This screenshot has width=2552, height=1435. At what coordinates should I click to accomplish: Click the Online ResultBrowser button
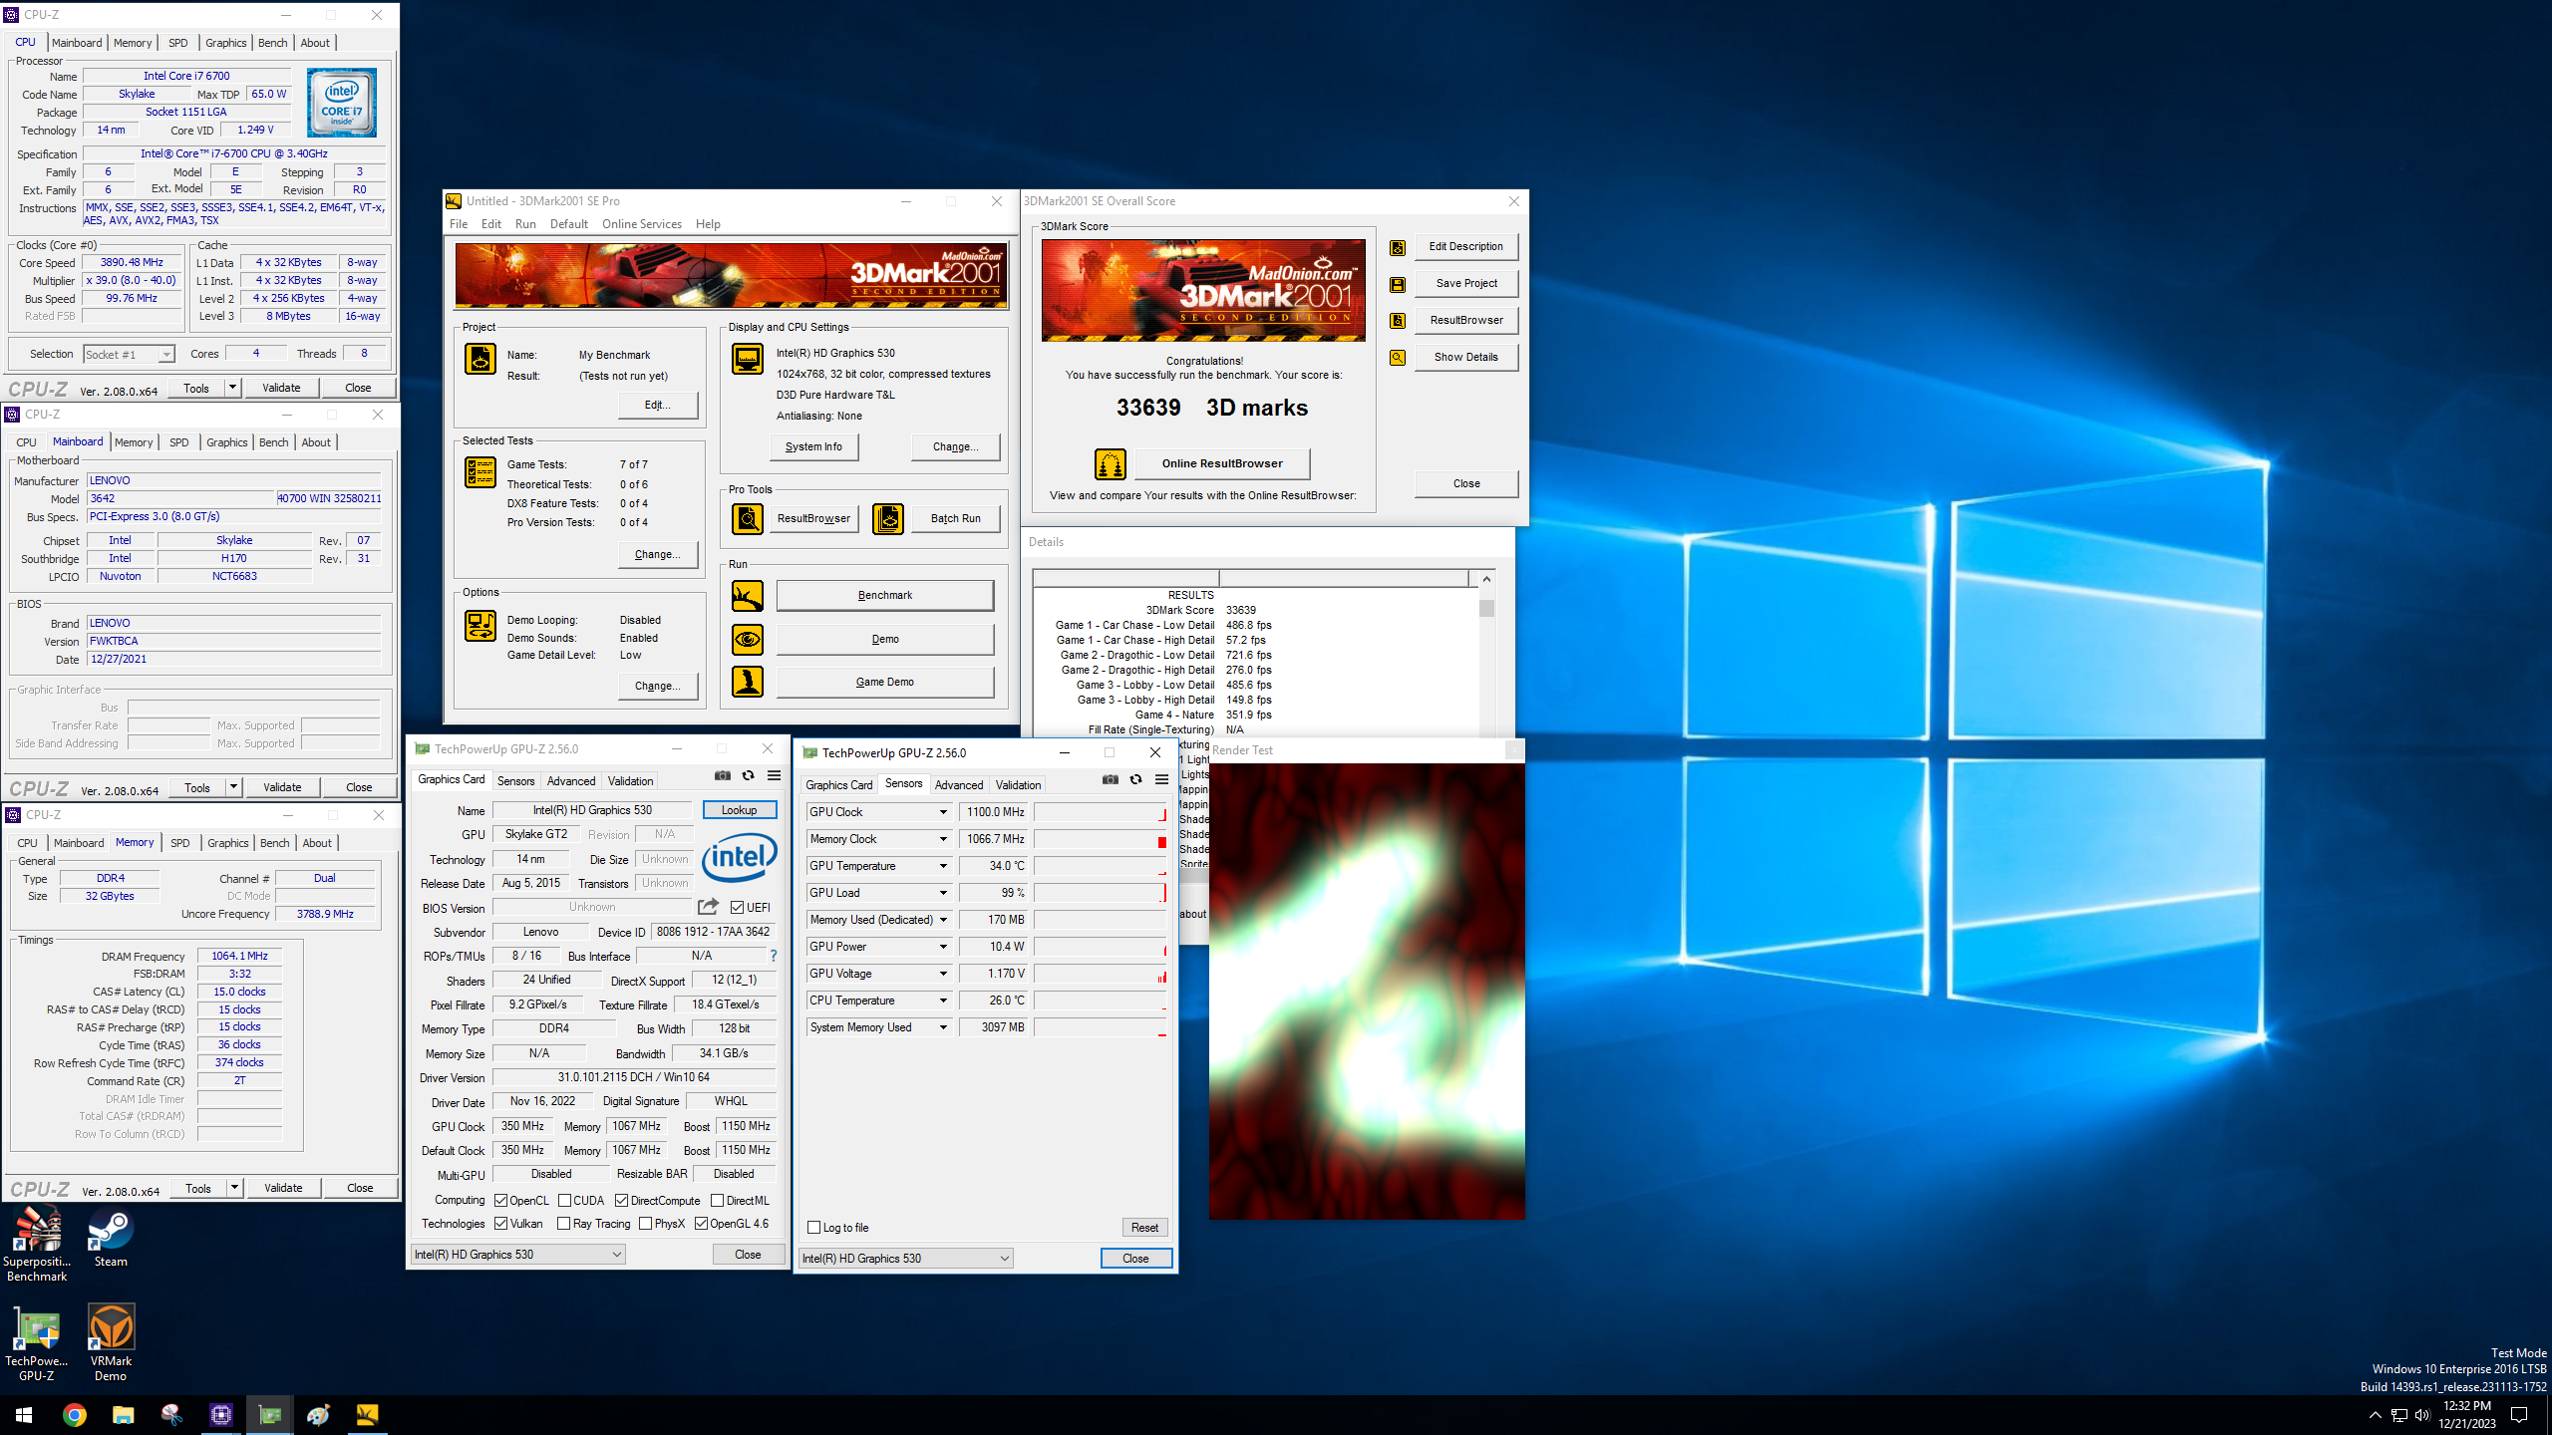1222,463
